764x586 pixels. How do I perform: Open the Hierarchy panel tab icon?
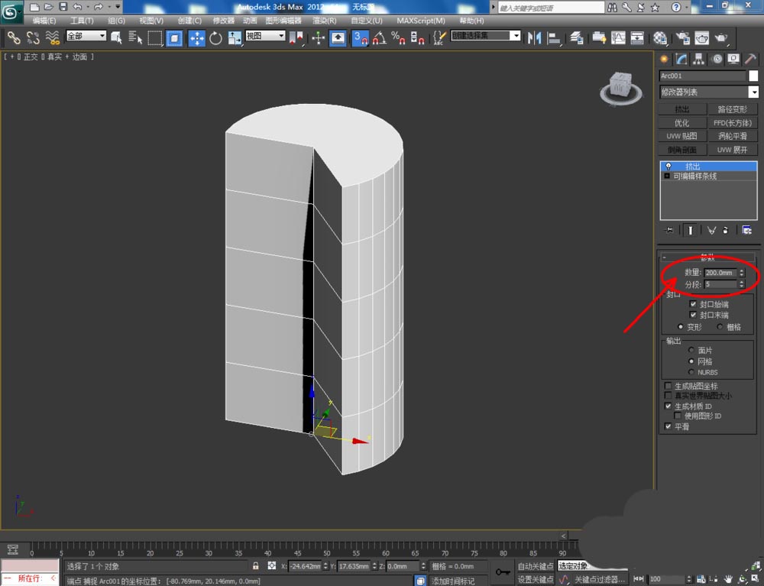pyautogui.click(x=699, y=60)
